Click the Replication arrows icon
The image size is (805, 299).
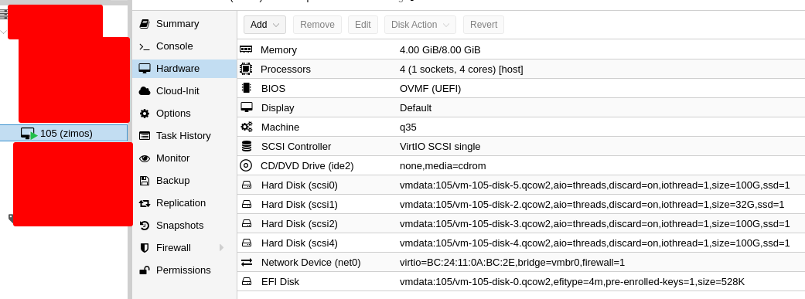(145, 203)
